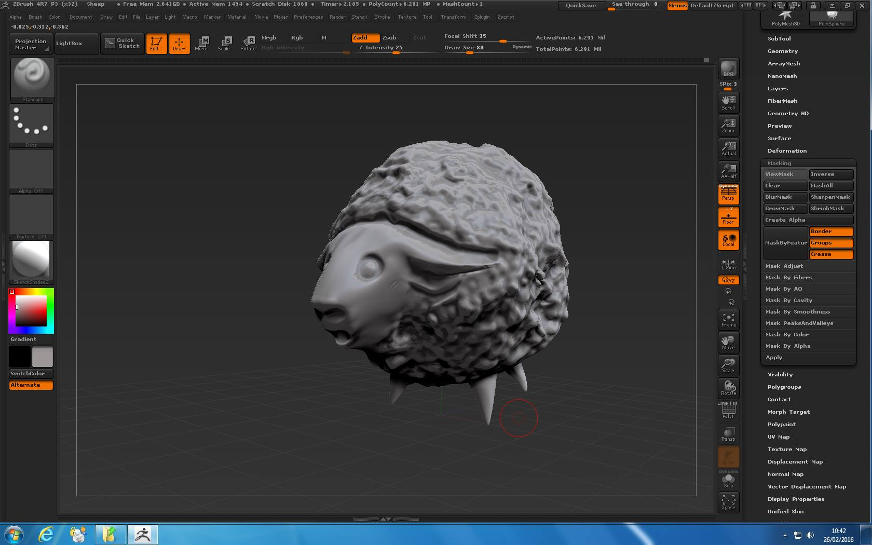Select the Draw mode button
This screenshot has height=545, width=872.
tap(179, 44)
